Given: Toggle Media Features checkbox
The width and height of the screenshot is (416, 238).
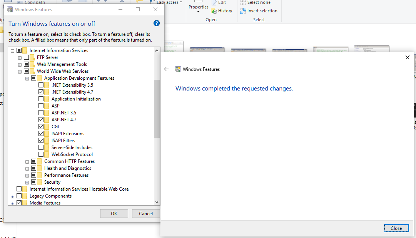Looking at the screenshot, I should [19, 203].
